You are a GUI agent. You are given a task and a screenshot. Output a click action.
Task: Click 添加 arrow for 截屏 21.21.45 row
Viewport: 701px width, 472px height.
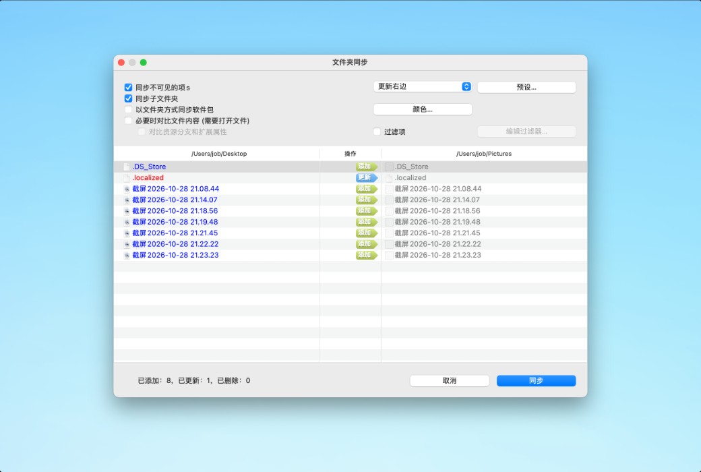[367, 233]
